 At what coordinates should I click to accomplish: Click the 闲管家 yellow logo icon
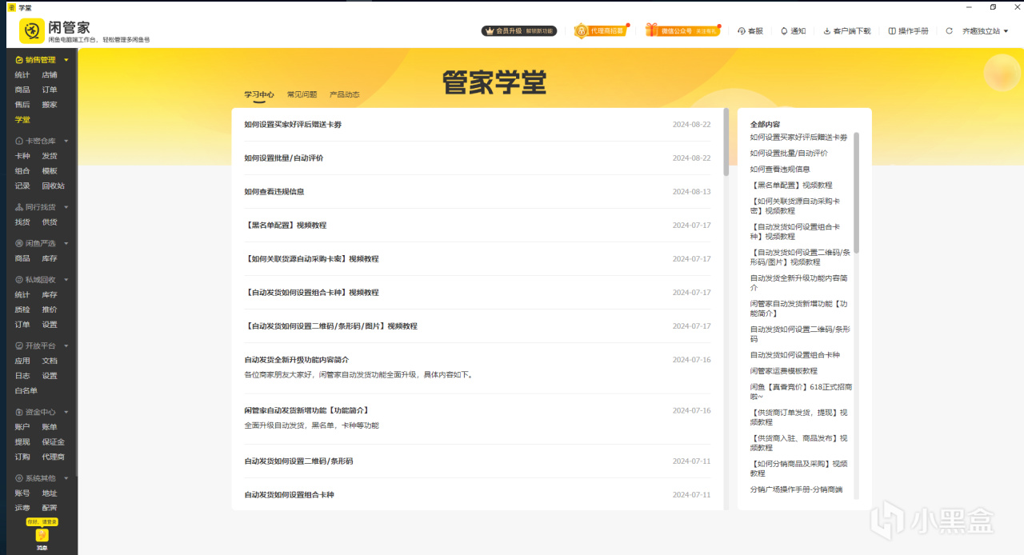tap(32, 31)
